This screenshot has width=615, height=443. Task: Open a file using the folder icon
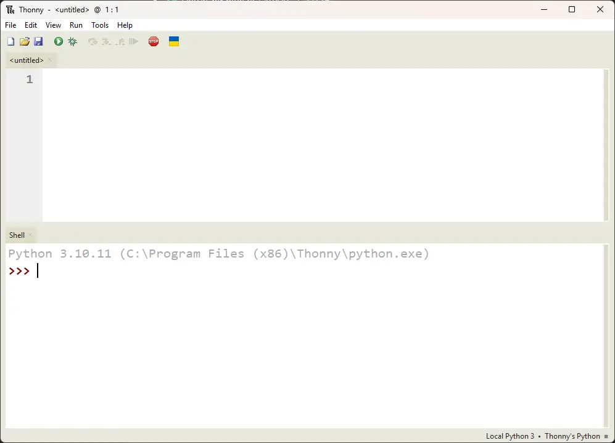25,41
